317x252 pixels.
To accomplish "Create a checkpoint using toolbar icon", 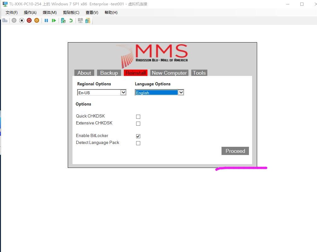I will click(63, 20).
